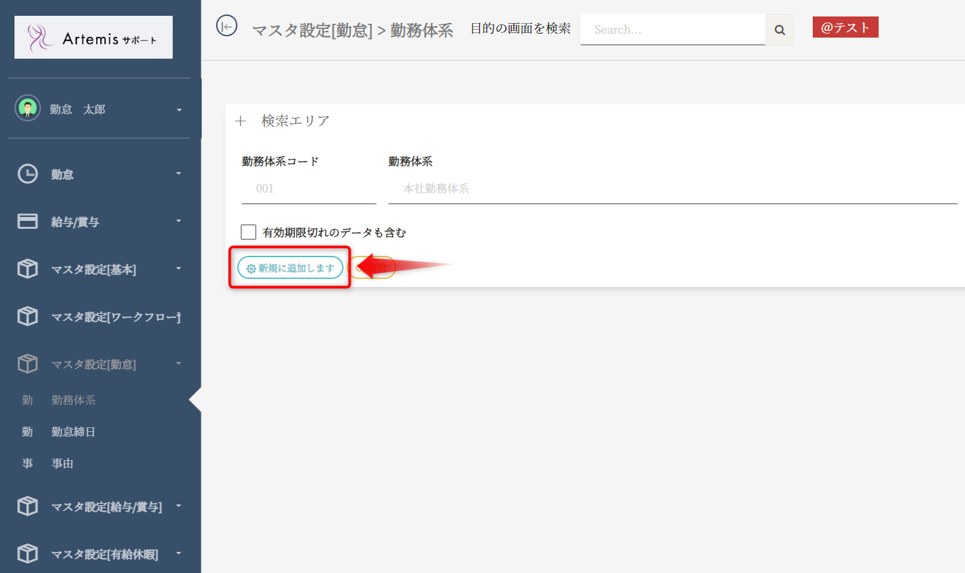The width and height of the screenshot is (965, 573).
Task: Click the clock icon beside 勤怠
Action: (28, 174)
